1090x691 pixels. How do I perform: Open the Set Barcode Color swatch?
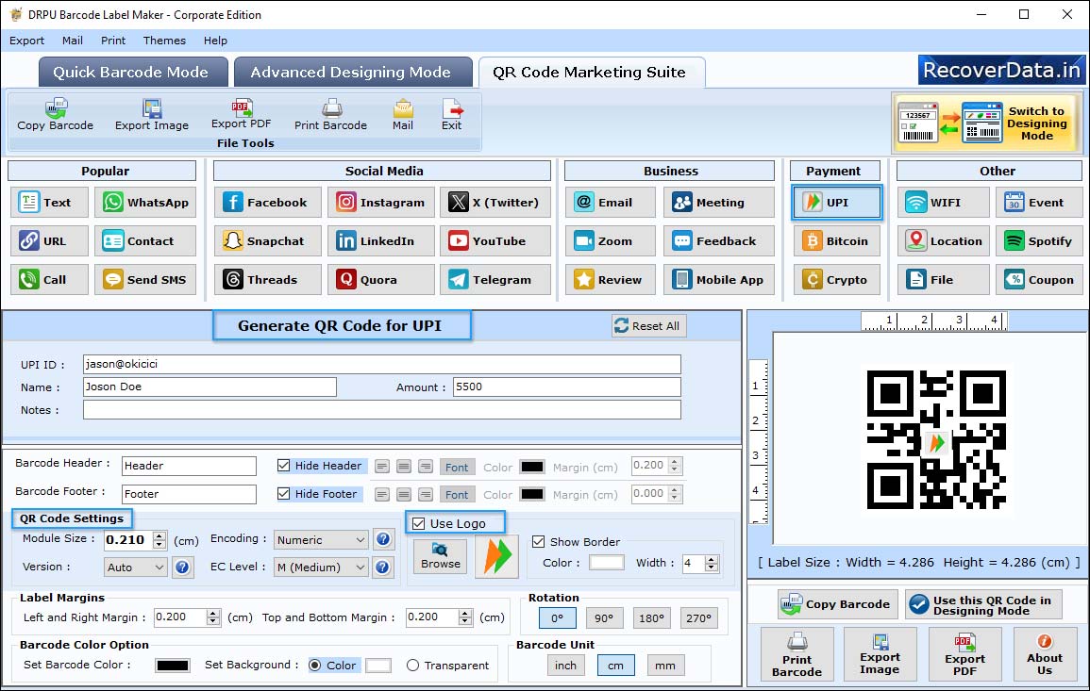click(173, 666)
